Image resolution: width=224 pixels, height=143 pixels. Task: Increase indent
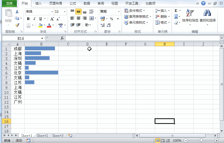tap(78, 25)
